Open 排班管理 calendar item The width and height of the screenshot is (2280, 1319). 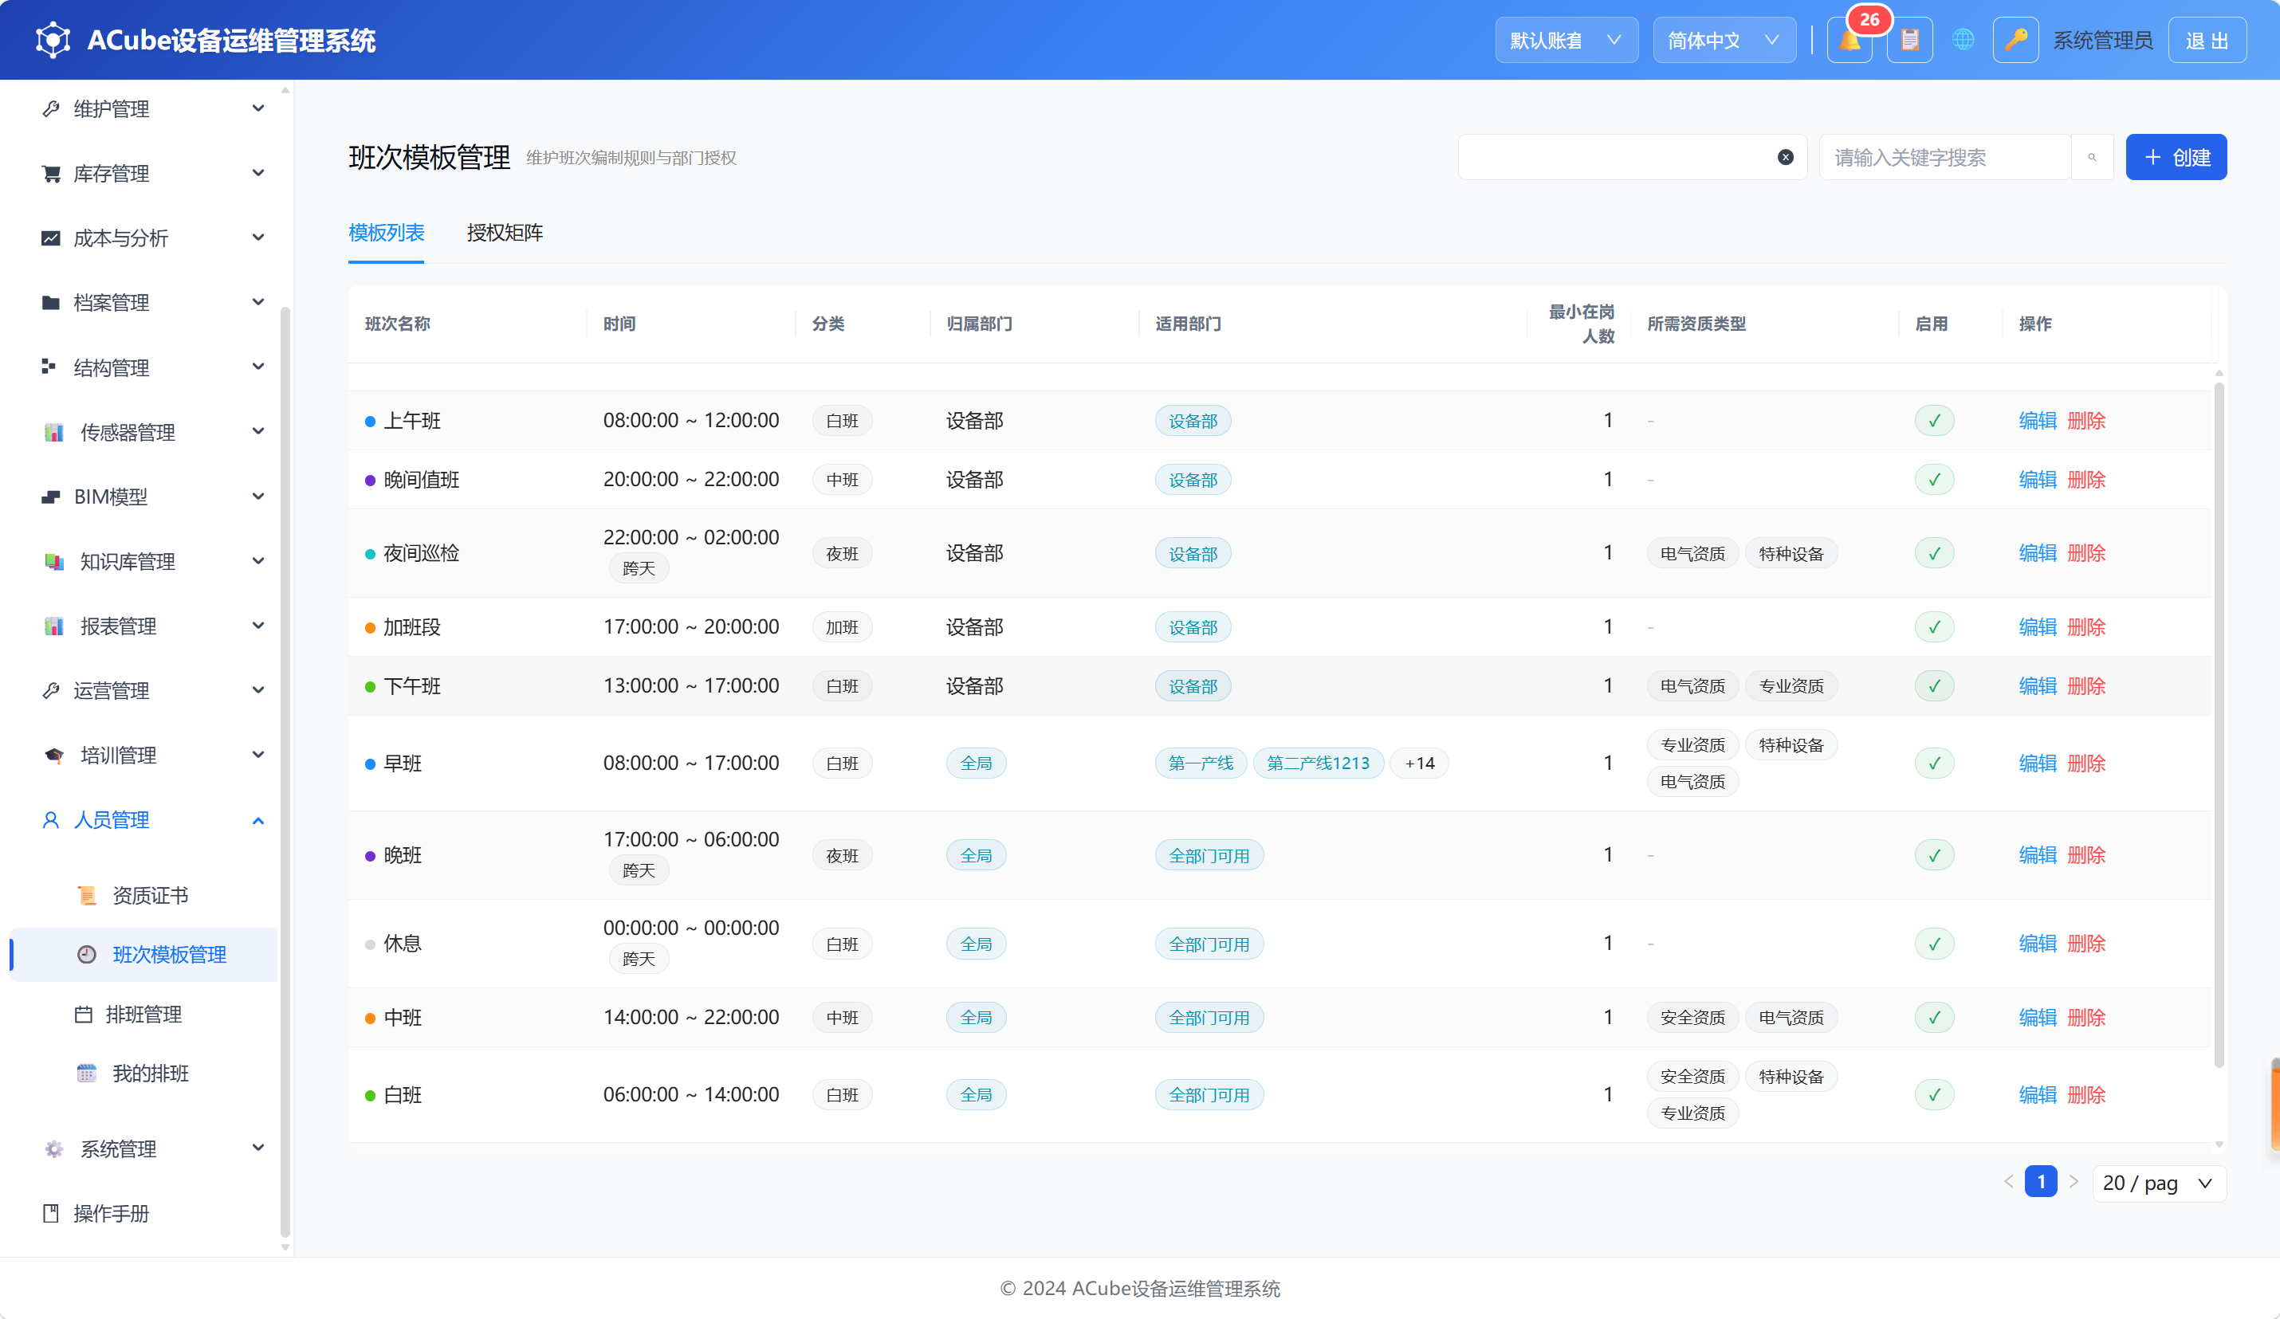pos(143,1014)
